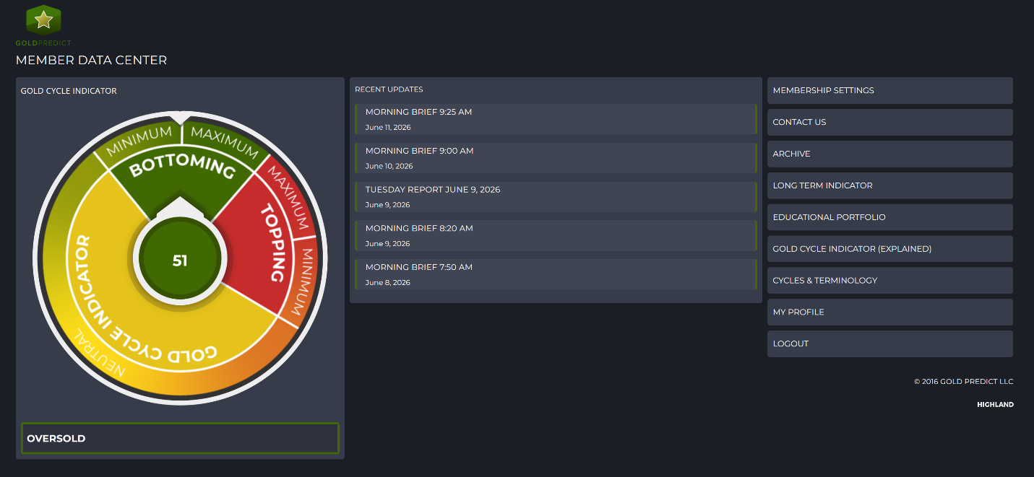Go to Membership Settings

[890, 90]
